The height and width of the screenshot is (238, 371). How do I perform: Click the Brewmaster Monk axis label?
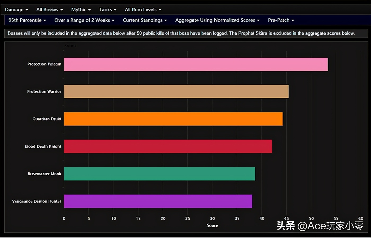45,174
